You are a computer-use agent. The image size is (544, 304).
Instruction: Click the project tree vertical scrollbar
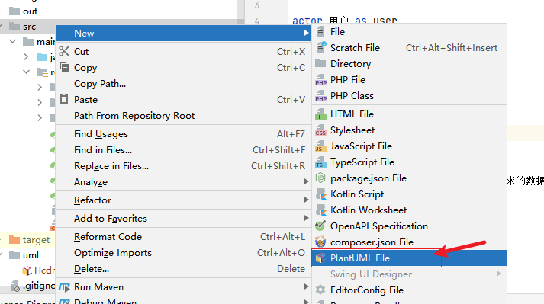240,11
